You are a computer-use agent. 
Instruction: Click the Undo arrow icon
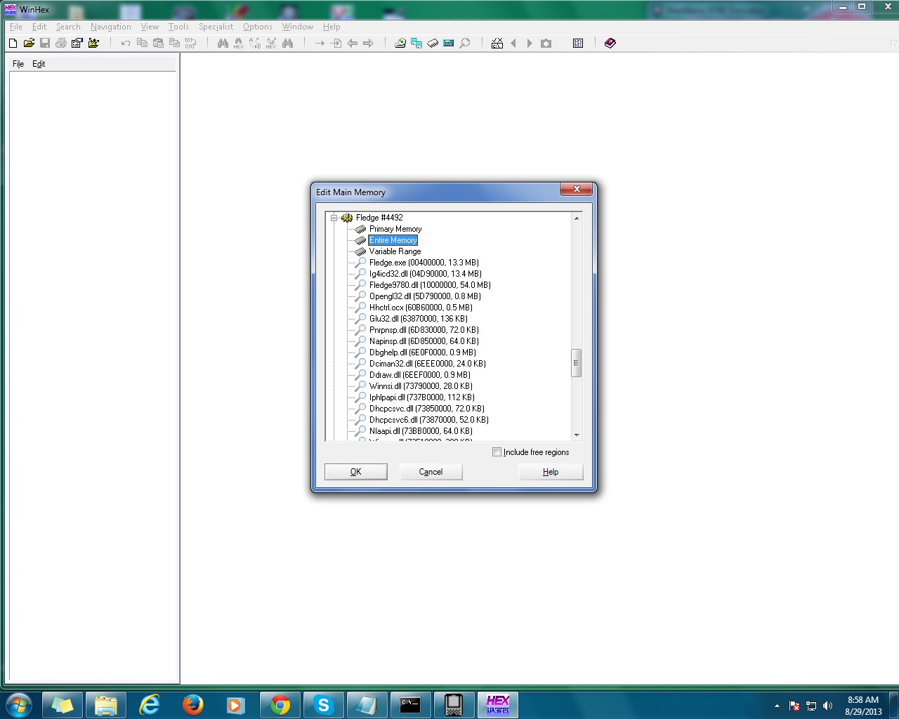point(125,44)
